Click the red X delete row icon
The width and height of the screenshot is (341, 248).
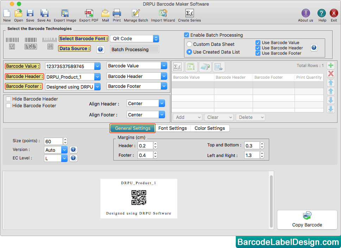point(331,73)
